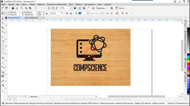Select the Freehand curve tool
This screenshot has width=190, height=106.
(x=3, y=37)
